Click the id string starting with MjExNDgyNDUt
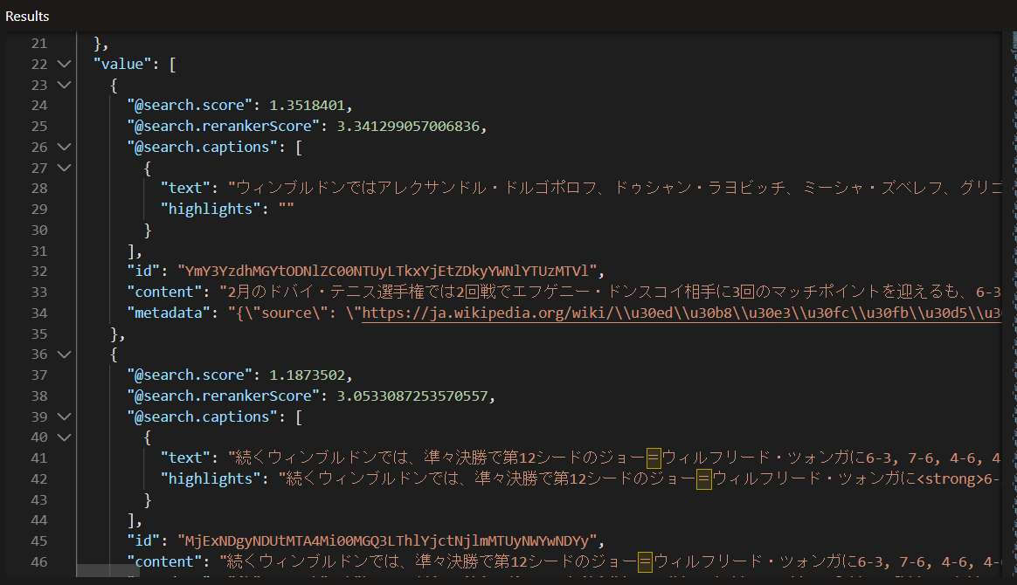 [x=387, y=540]
